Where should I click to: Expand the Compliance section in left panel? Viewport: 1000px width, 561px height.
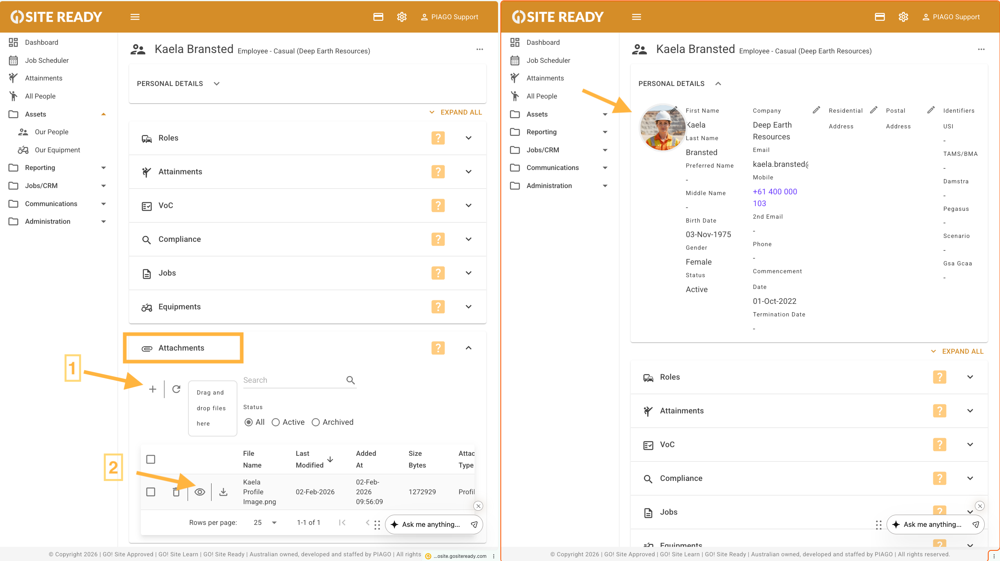coord(468,239)
